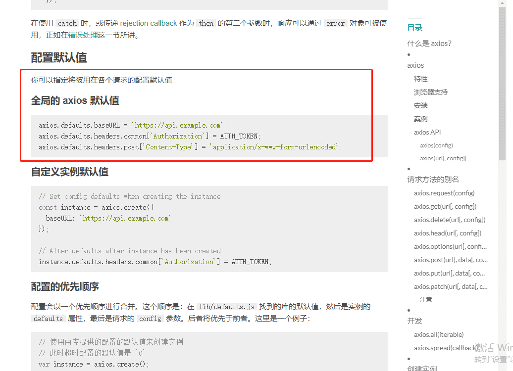Open 注意 sidebar entry

426,300
